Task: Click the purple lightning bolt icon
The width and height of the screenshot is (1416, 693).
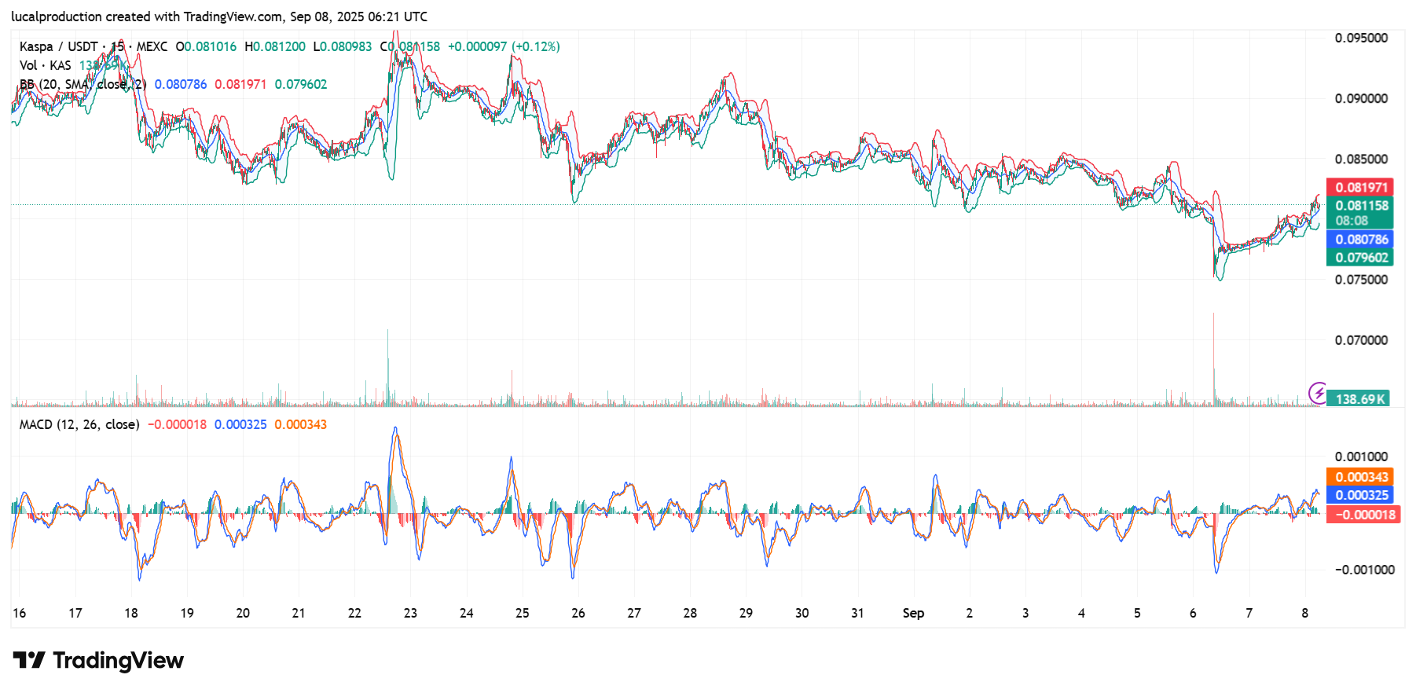Action: [1318, 392]
